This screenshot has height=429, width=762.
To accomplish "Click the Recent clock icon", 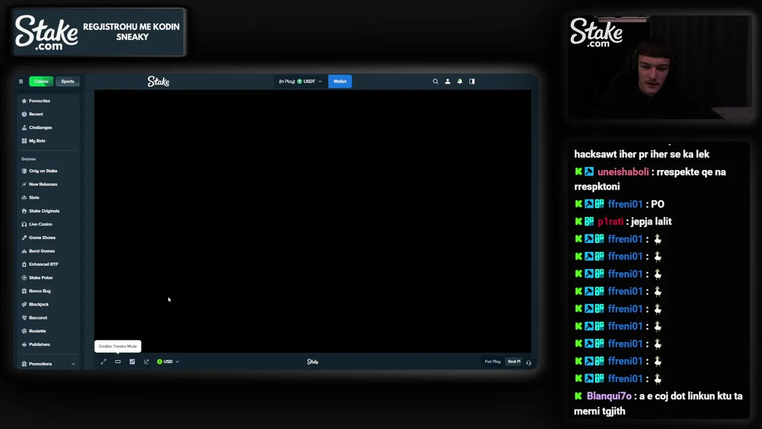I will [24, 114].
